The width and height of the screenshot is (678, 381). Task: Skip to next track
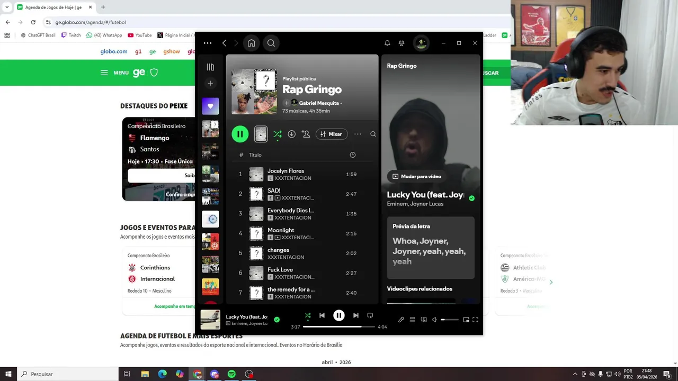point(356,315)
